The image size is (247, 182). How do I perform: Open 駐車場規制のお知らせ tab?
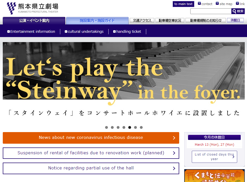206,20
